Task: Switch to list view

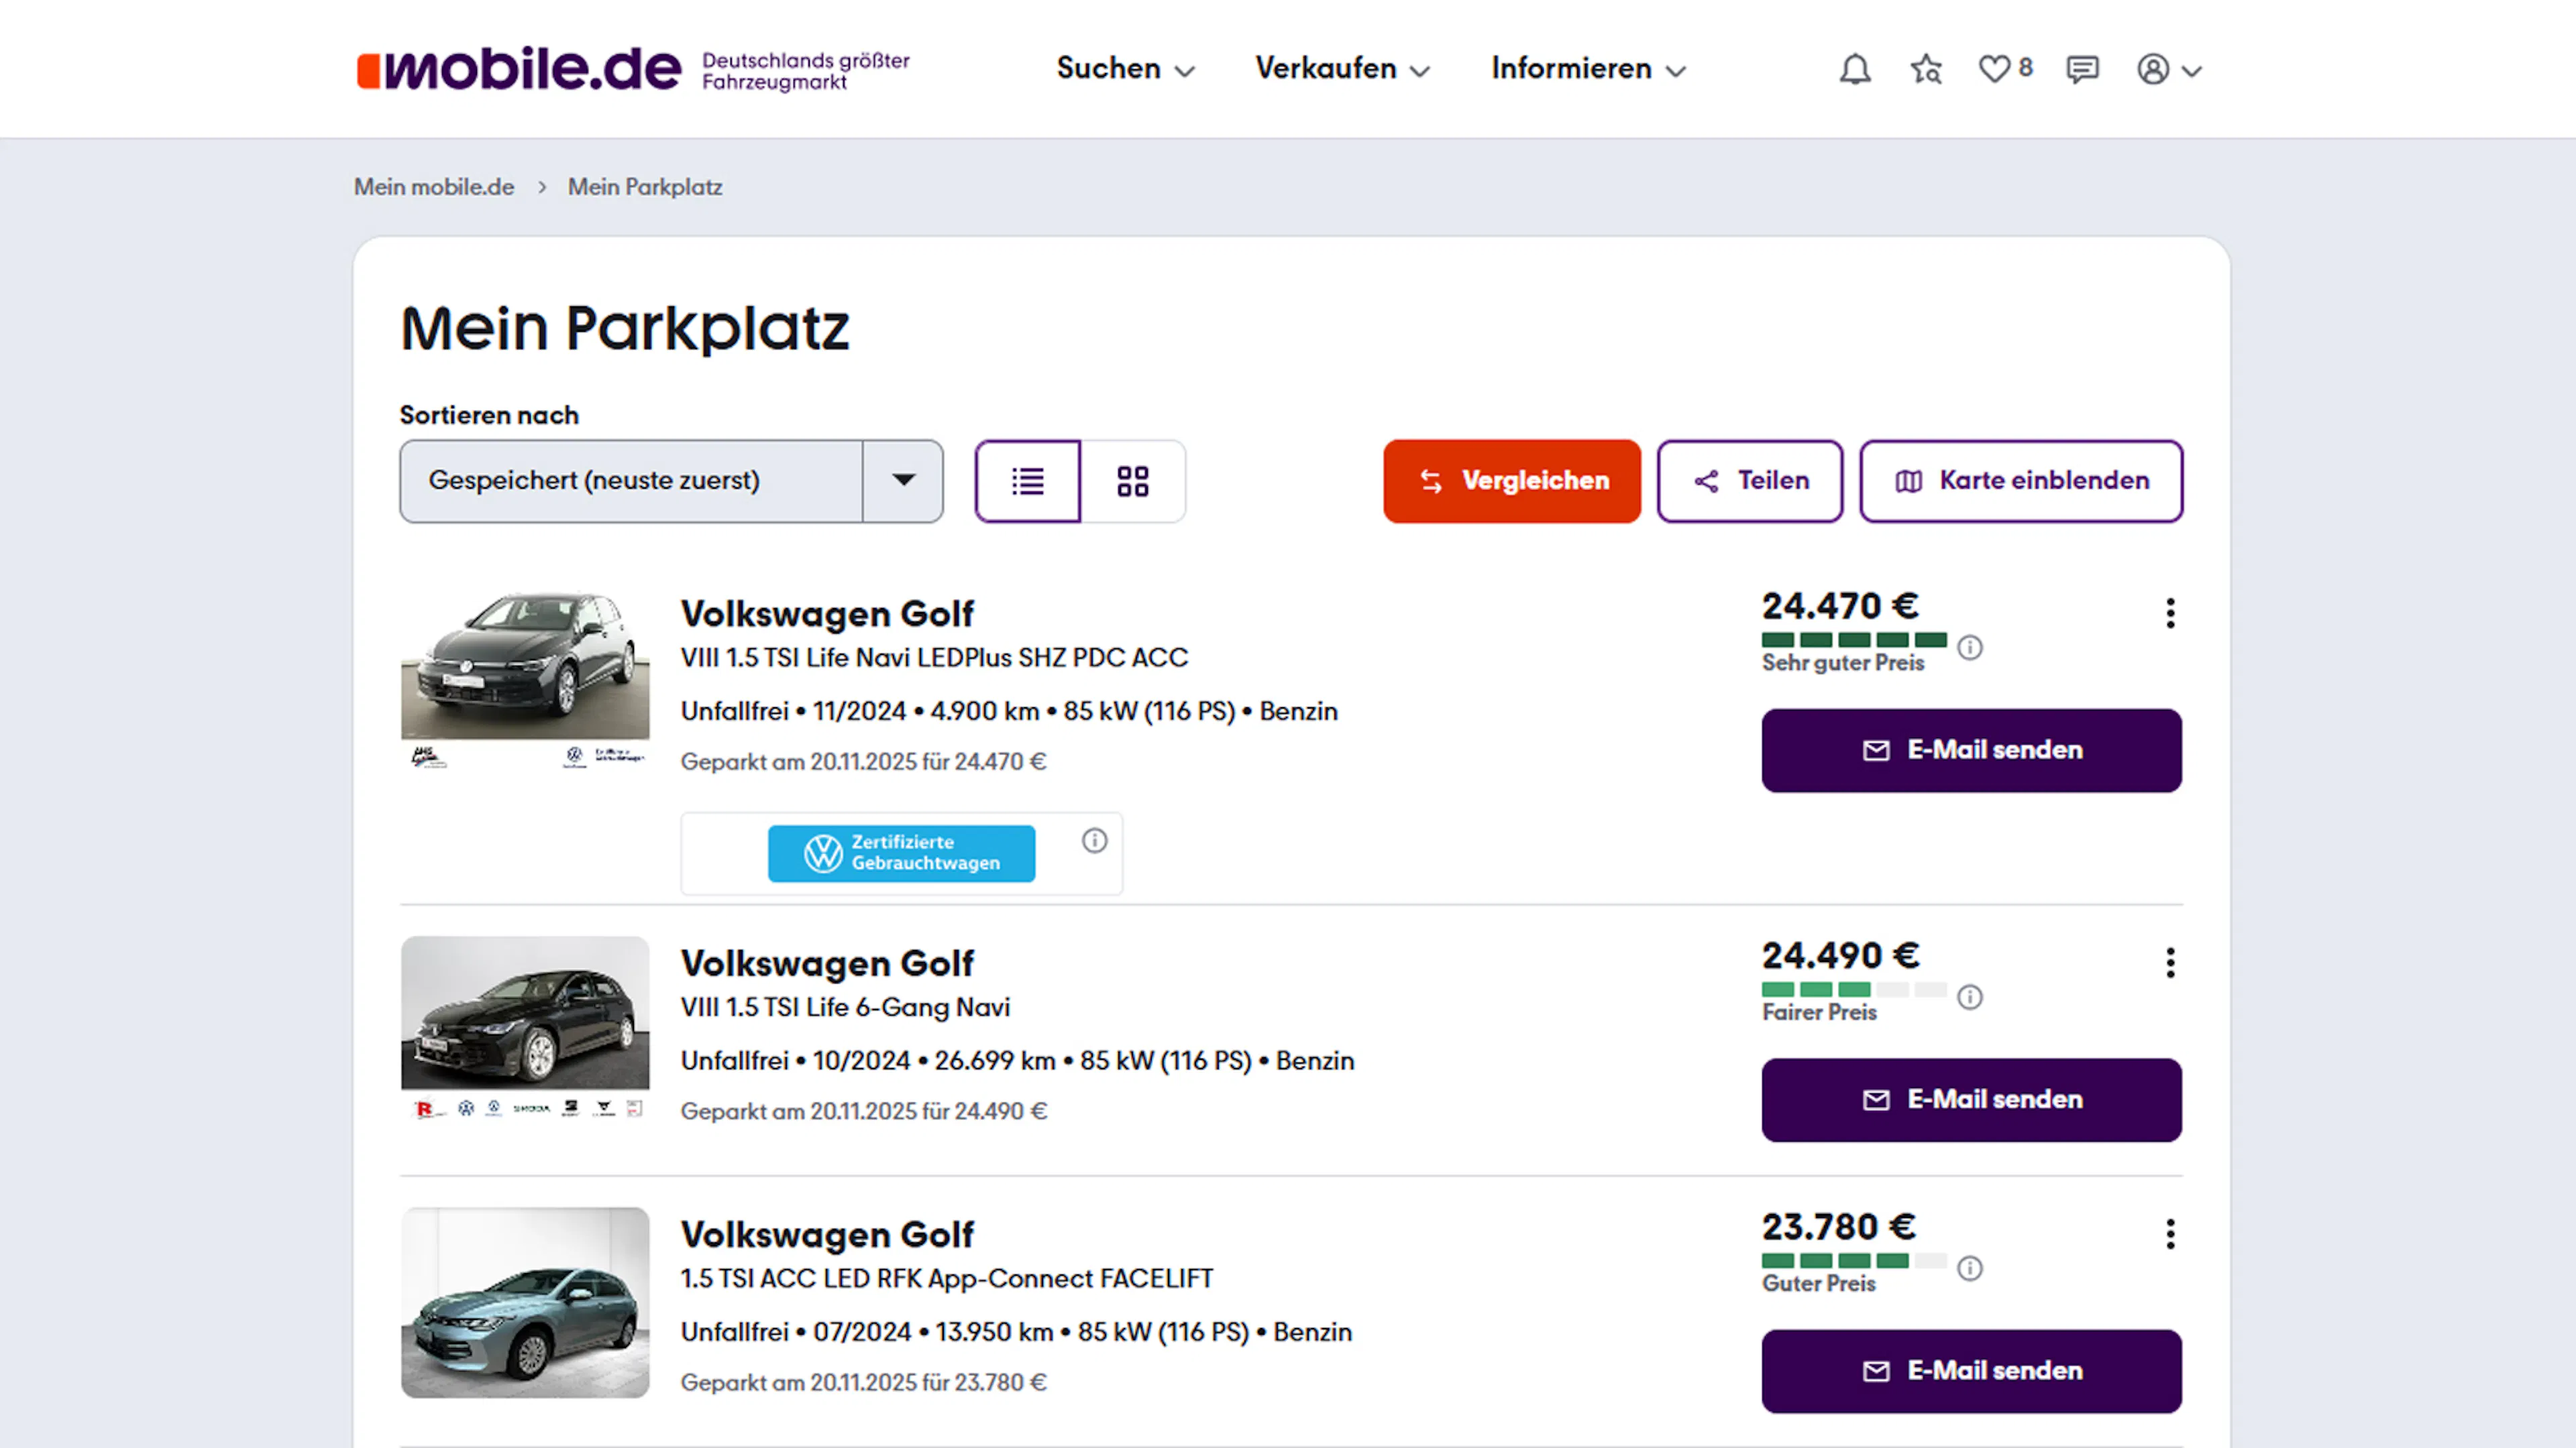Action: (1028, 481)
